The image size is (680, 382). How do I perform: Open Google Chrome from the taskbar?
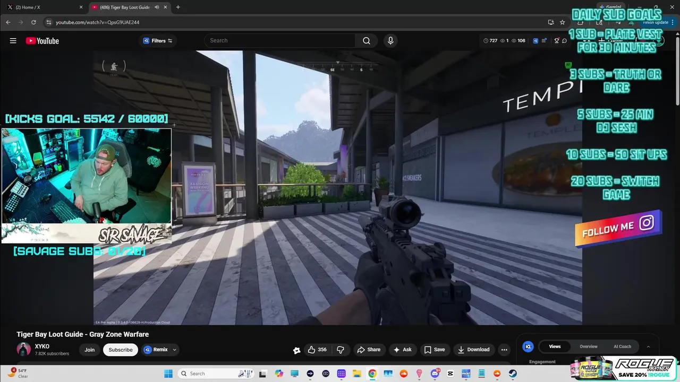(x=372, y=374)
